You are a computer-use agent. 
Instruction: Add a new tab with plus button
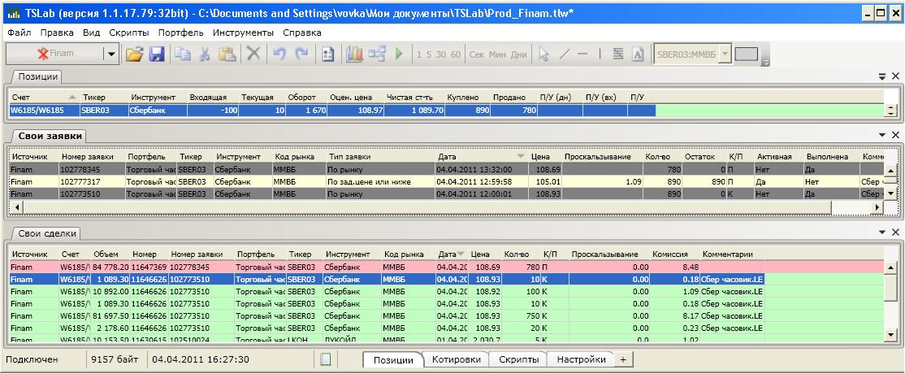coord(623,359)
